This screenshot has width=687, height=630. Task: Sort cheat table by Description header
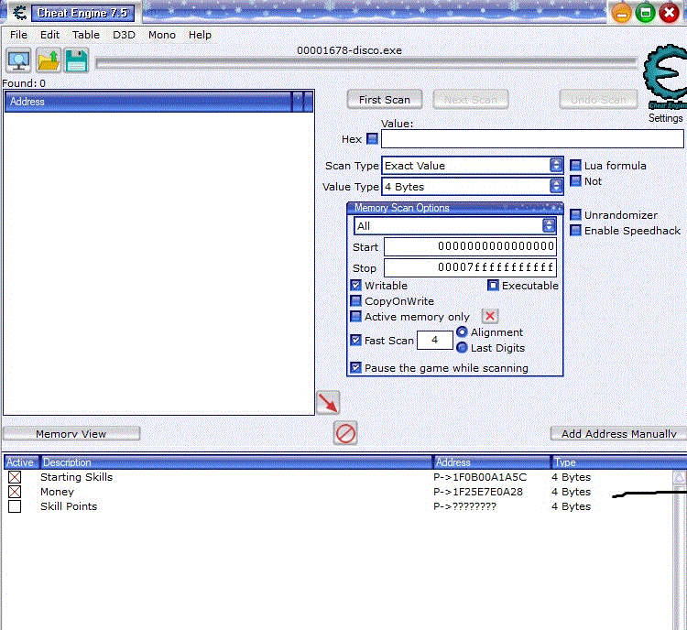coord(236,462)
